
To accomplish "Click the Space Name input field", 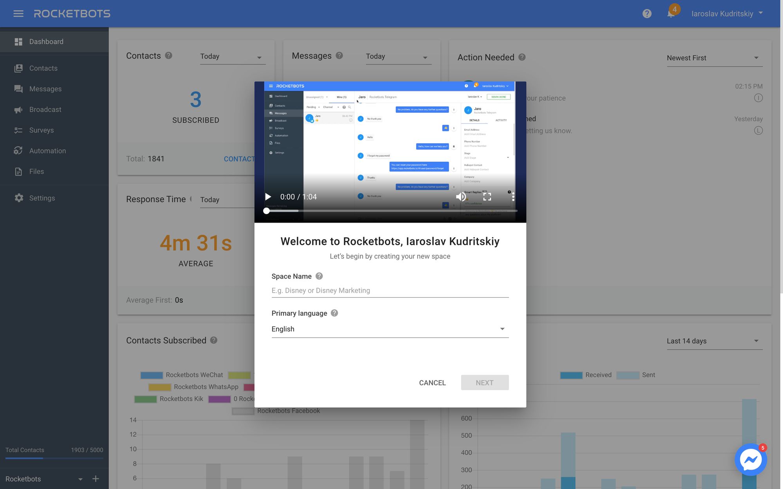I will (x=390, y=291).
